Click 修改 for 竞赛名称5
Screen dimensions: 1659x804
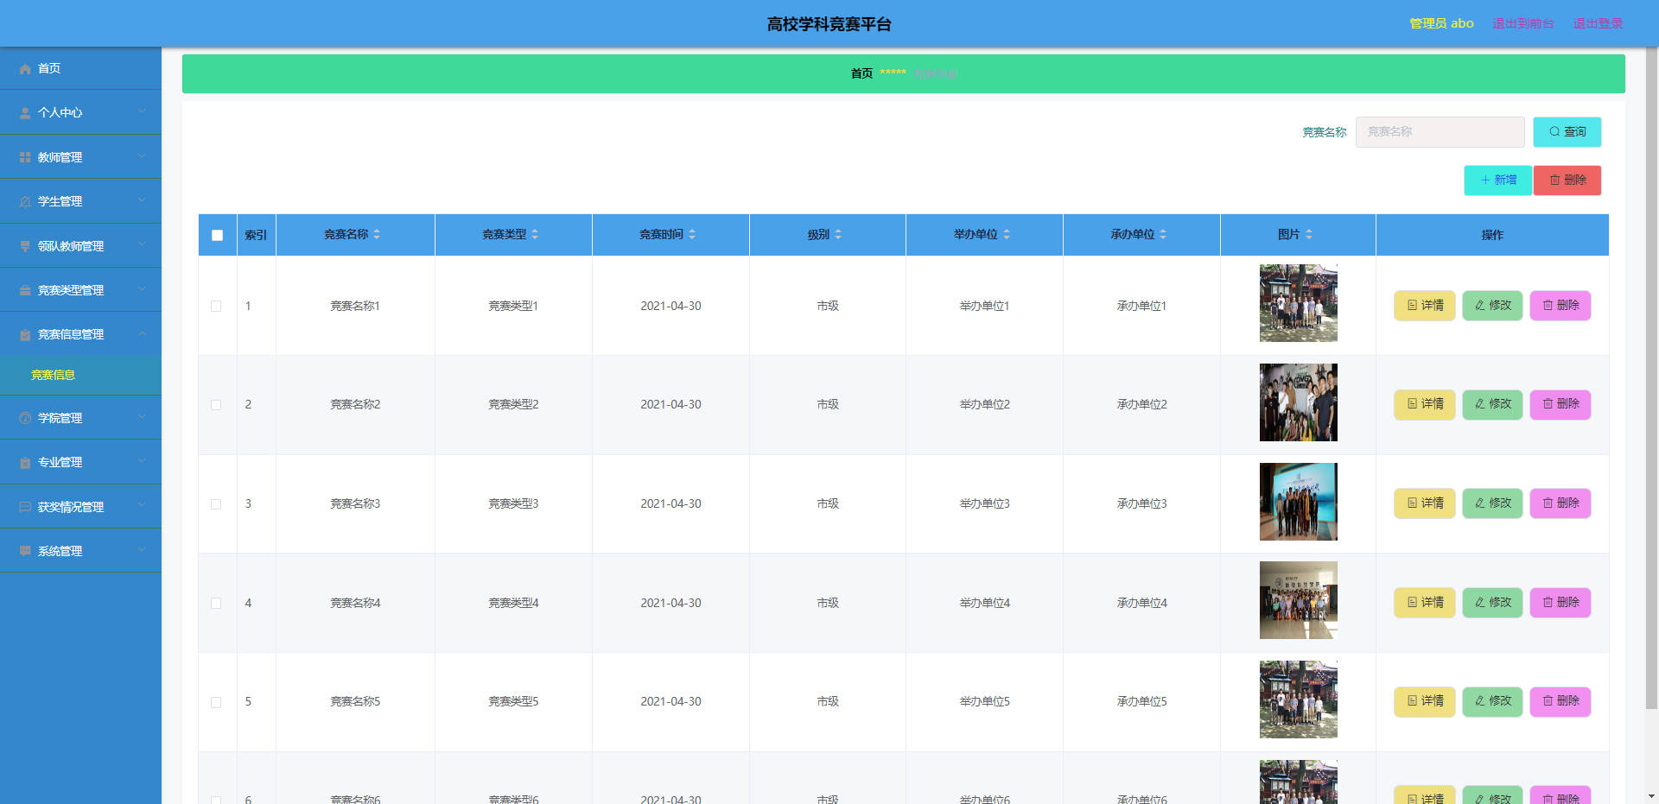tap(1492, 701)
